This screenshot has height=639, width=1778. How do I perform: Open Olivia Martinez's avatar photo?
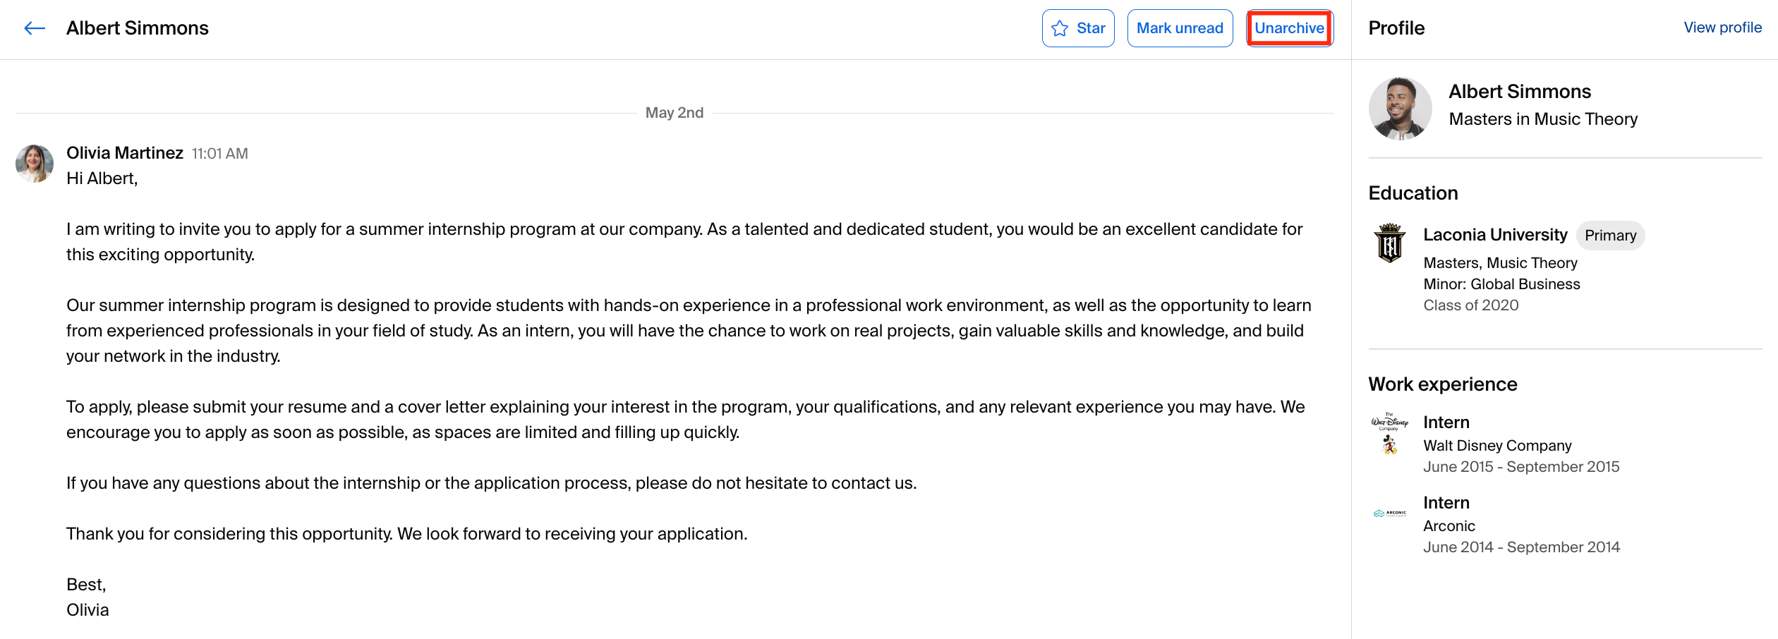coord(35,164)
